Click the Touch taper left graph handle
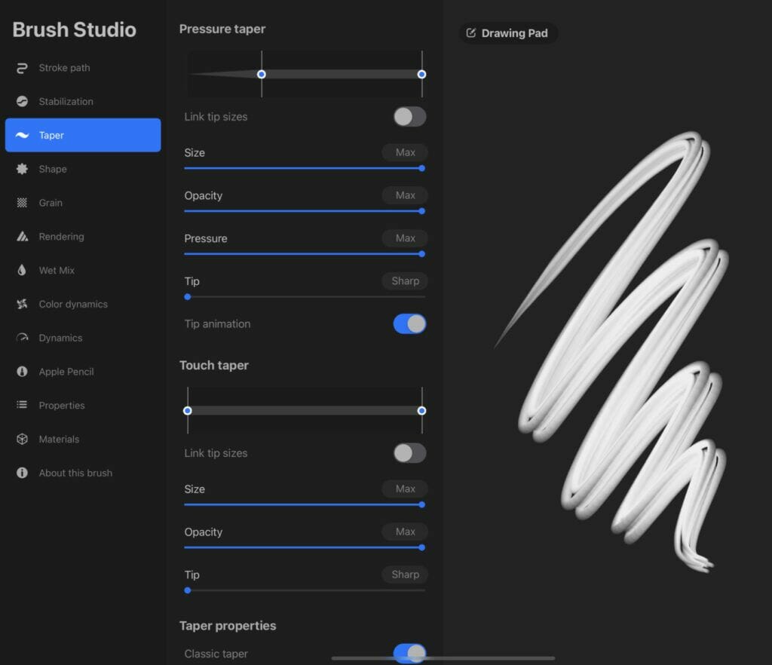This screenshot has width=772, height=665. pos(188,410)
